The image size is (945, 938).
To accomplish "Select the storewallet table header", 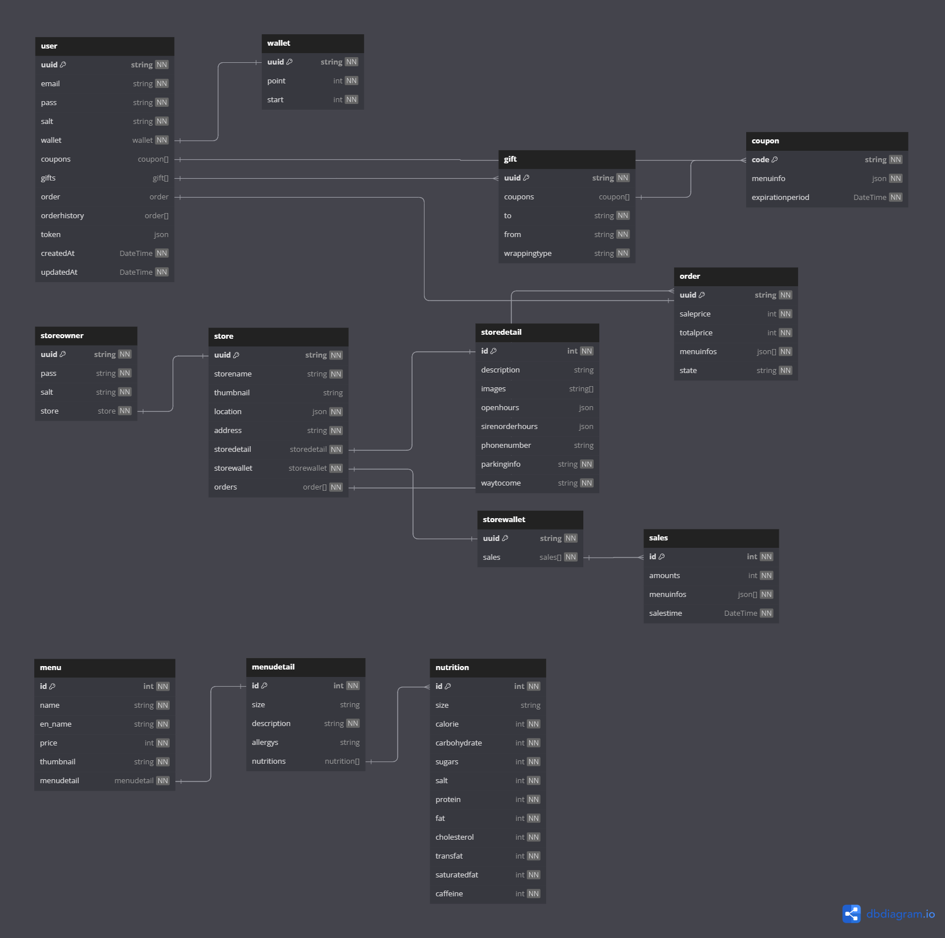I will click(x=530, y=520).
